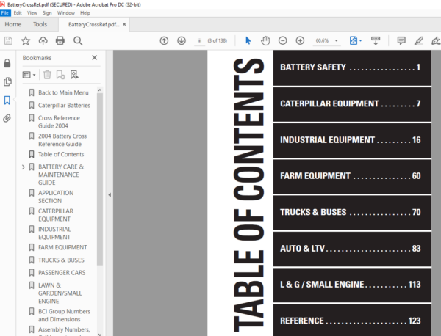The image size is (441, 336).
Task: Open the Sign menu
Action: tap(47, 13)
